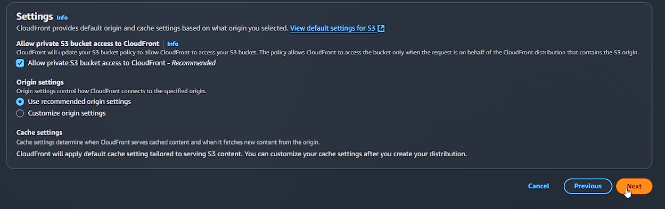
Task: Click the external-link icon after S3 settings link
Action: point(381,28)
